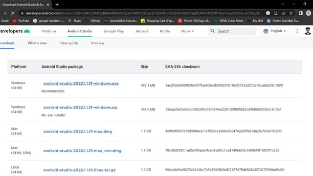
Task: Expand the English language dropdown
Action: tap(275, 31)
